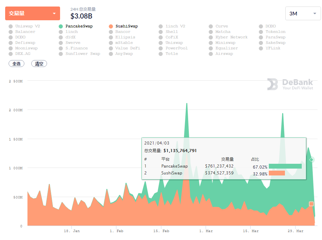Screen dimensions: 322x240
Task: Click the gray dot beside Mooniswap
Action: click(11, 48)
